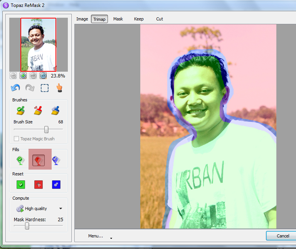Enable the Topaz Magic Brush checkbox
The image size is (296, 249).
tap(17, 139)
